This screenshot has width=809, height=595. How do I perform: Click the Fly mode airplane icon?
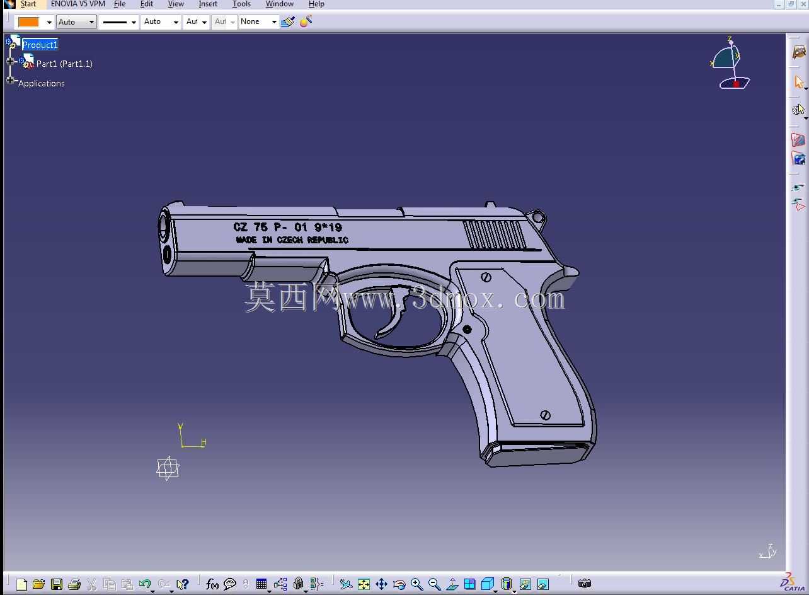tap(346, 584)
